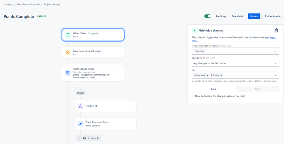Click the Status chip label

pos(198,51)
